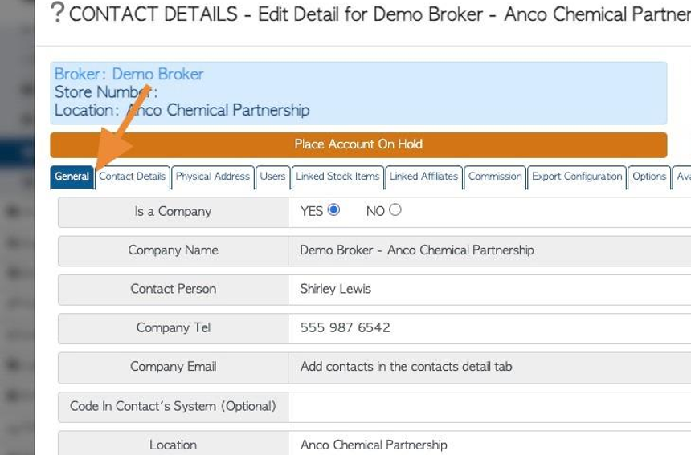Select YES for Is a Company

point(333,210)
